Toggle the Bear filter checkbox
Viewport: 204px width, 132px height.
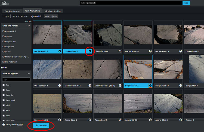pyautogui.click(x=4, y=90)
